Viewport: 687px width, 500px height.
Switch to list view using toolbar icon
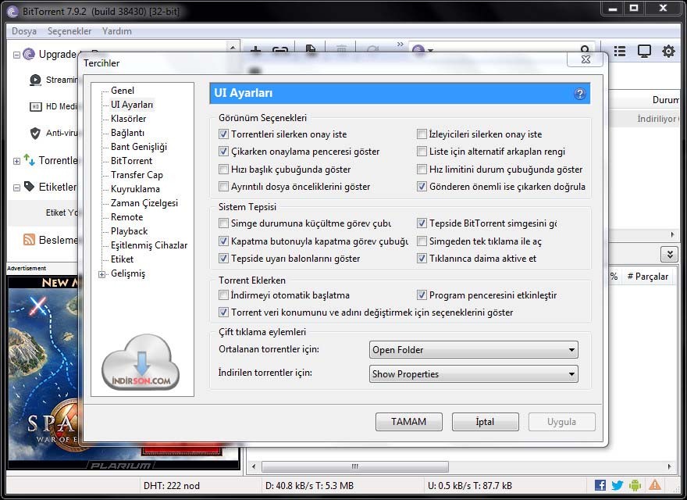click(620, 52)
